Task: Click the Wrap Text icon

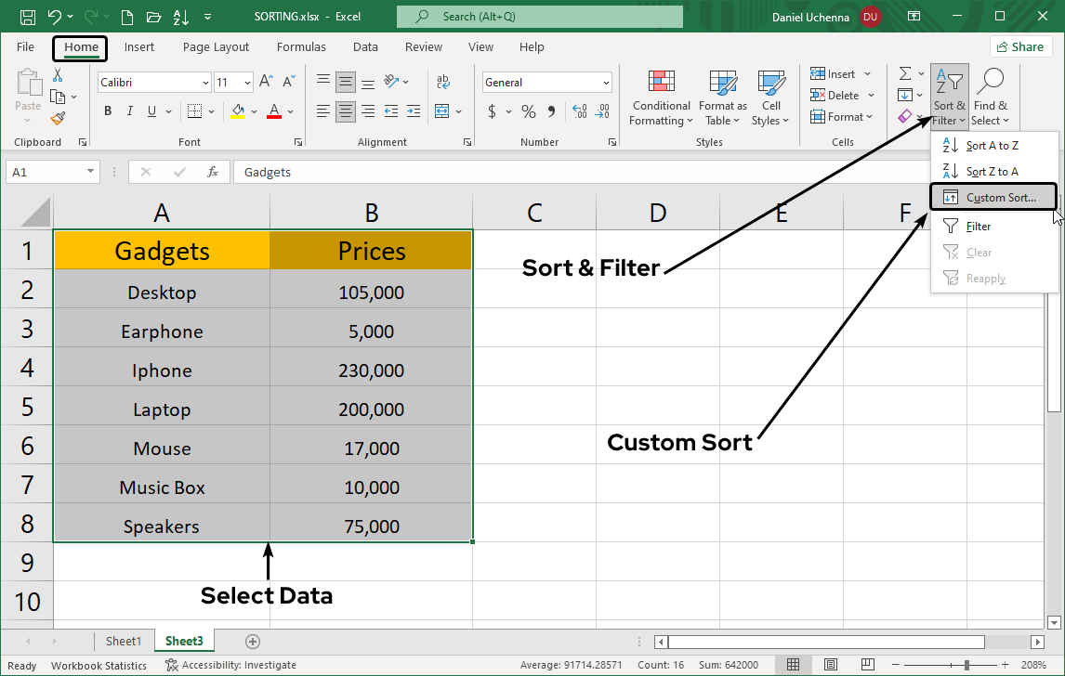Action: pos(443,82)
